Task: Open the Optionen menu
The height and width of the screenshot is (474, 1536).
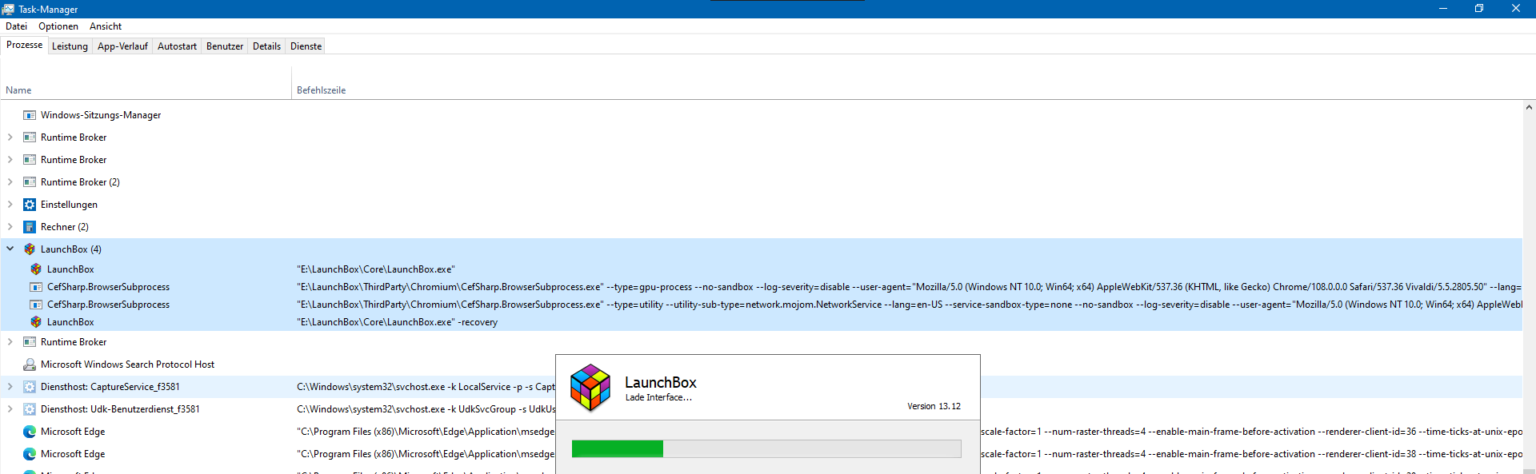Action: point(58,26)
